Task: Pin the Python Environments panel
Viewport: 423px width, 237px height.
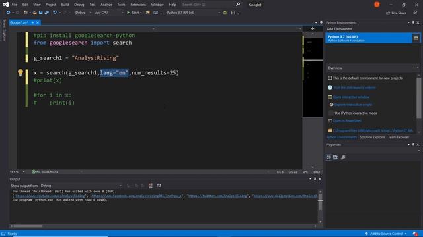Action: [413, 22]
